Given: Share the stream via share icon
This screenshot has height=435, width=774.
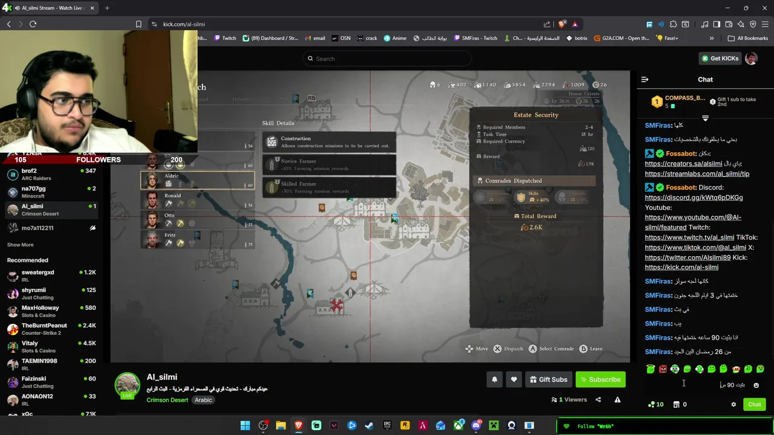Looking at the screenshot, I should coord(598,399).
